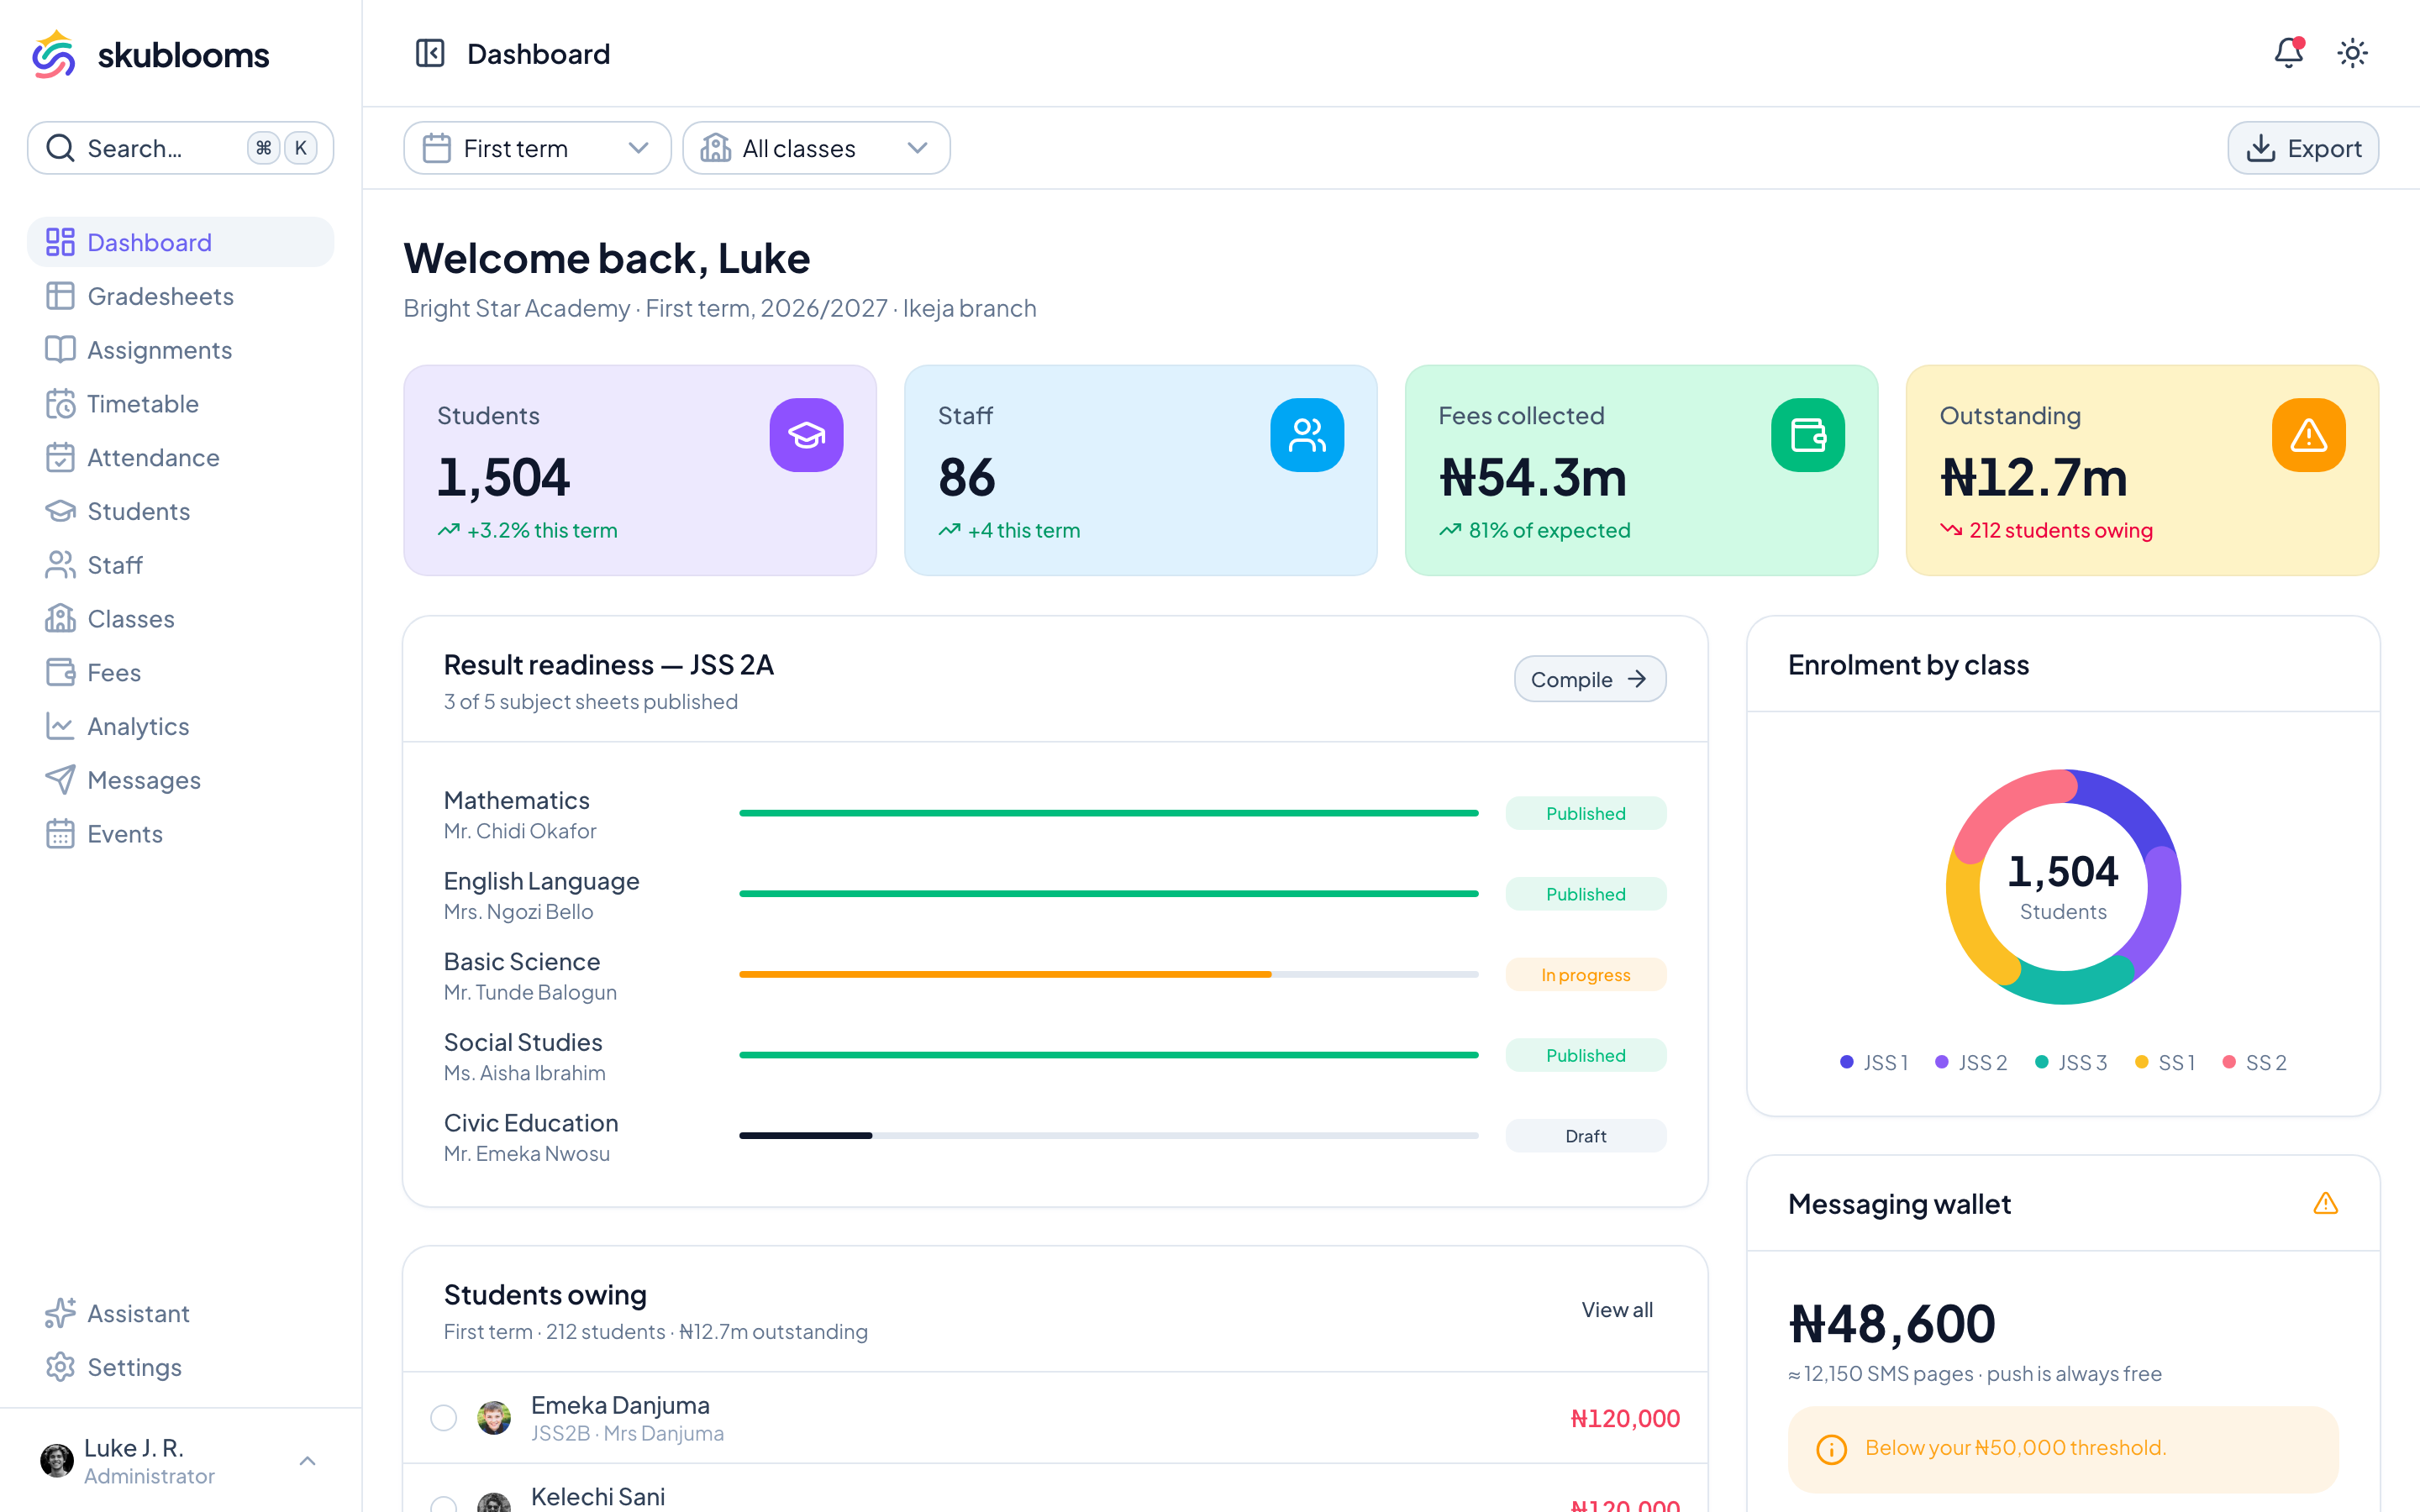Click the Assignments book icon
The height and width of the screenshot is (1512, 2420).
(x=60, y=350)
